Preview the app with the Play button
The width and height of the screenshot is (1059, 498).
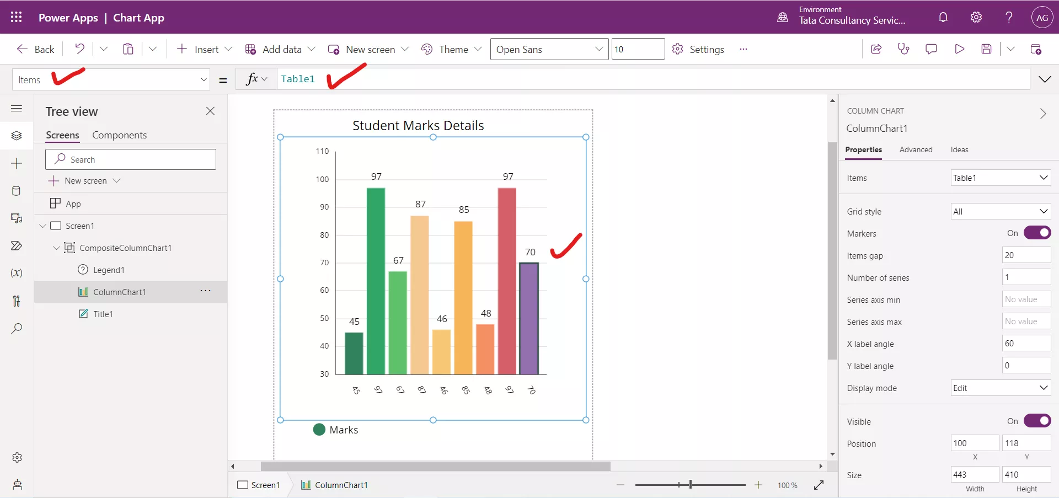(959, 49)
